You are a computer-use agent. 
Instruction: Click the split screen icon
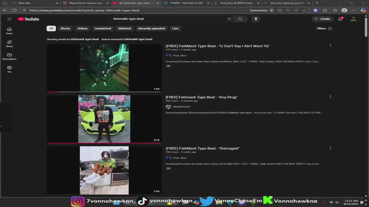click(280, 10)
